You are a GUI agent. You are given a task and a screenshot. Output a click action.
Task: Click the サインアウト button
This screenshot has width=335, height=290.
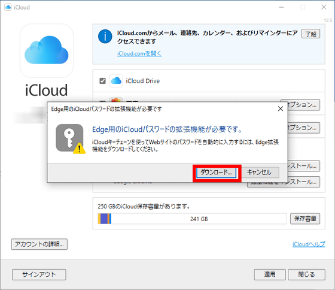(39, 274)
